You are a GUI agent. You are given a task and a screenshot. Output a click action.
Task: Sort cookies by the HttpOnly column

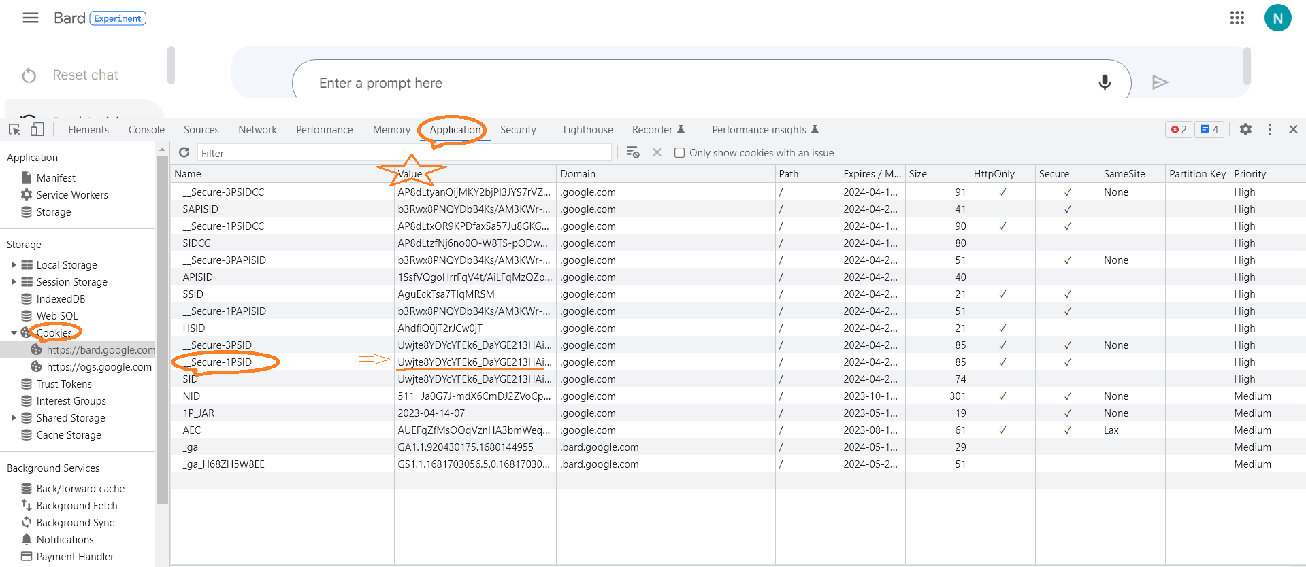[x=1002, y=173]
